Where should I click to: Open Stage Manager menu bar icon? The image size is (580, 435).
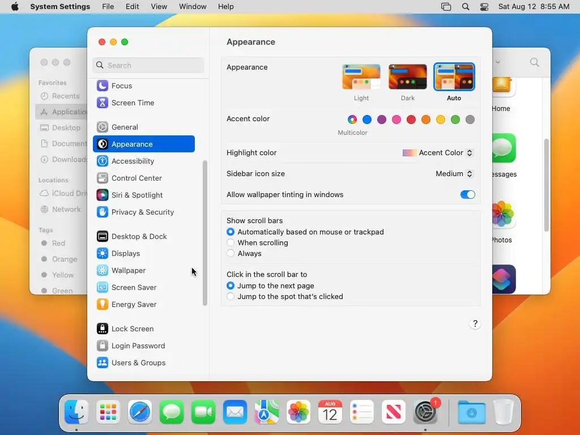pos(446,7)
